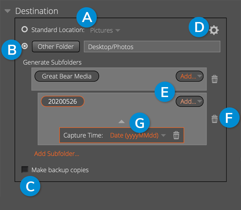Select the Other Folder radio button

(24, 46)
